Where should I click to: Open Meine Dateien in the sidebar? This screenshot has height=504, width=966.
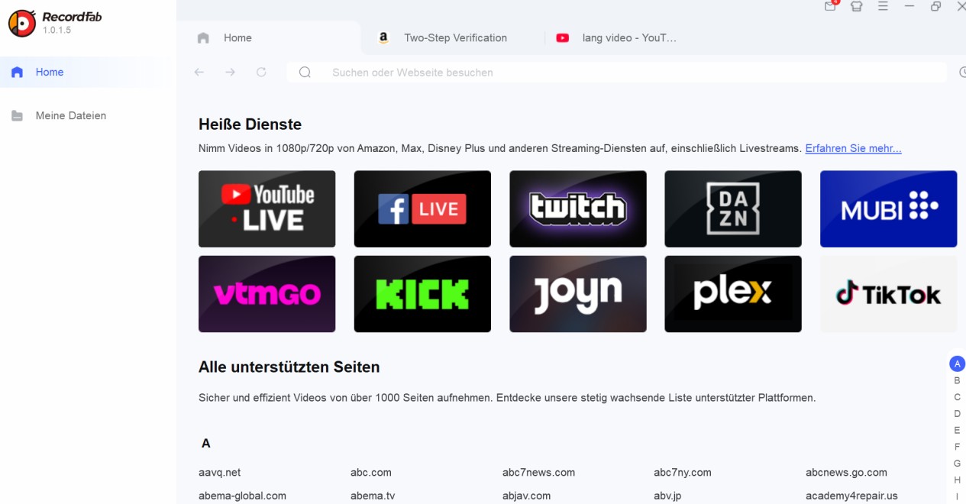[x=70, y=116]
